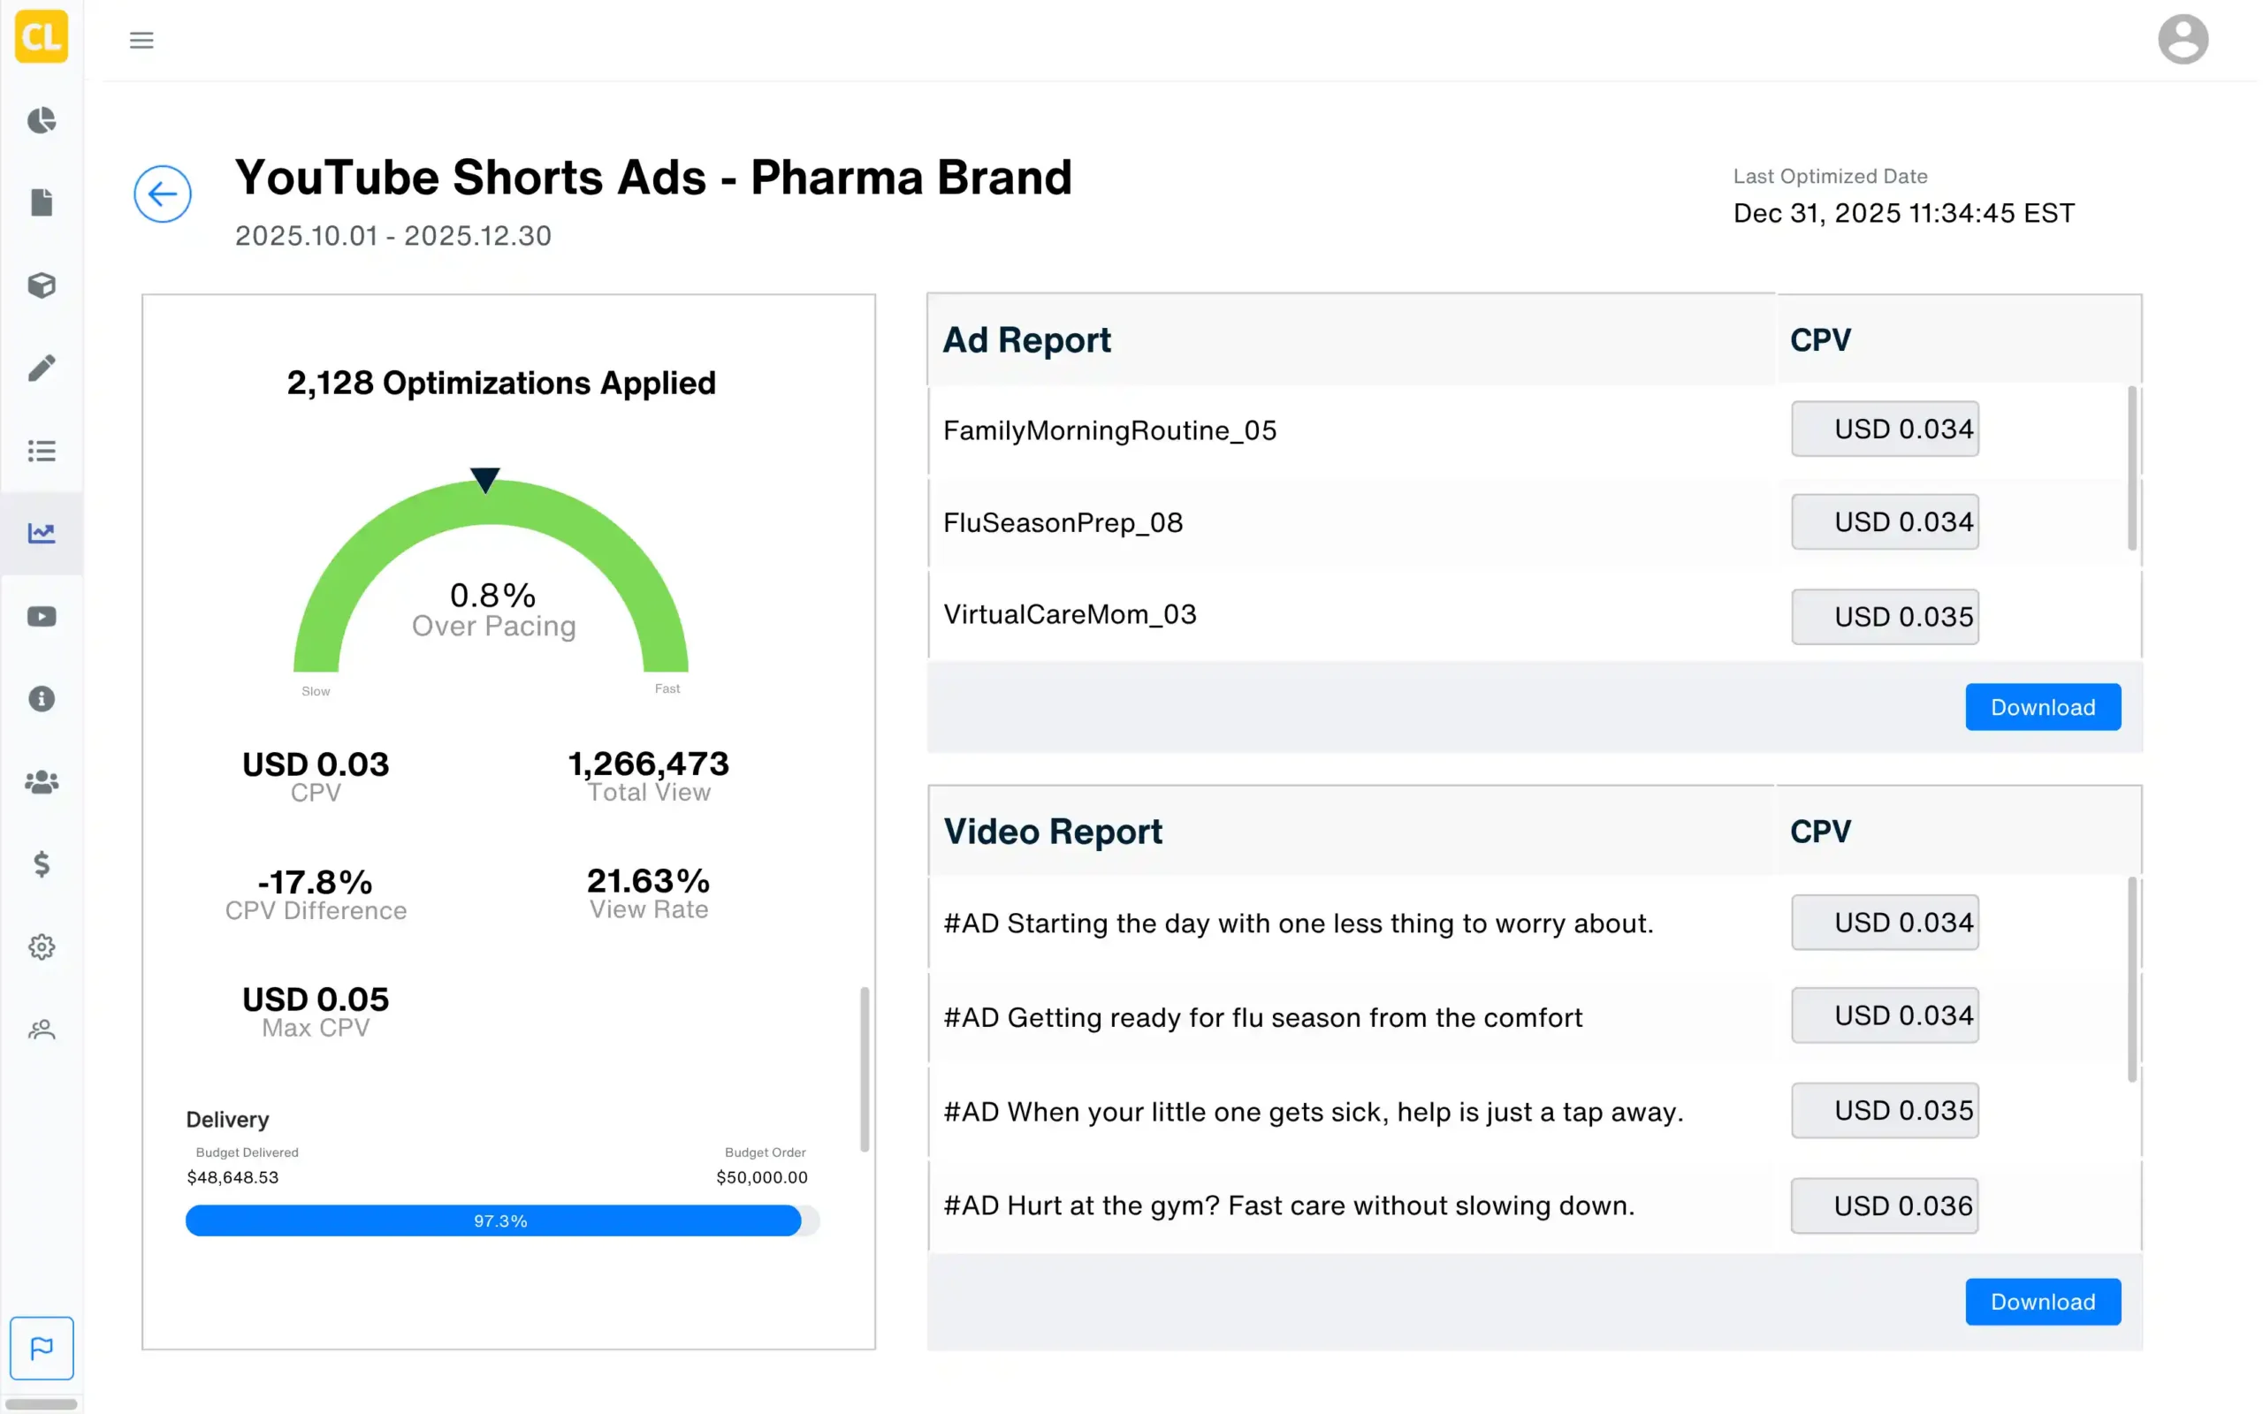Open the info circle sidebar icon
Screen dimensions: 2263x1414
click(42, 698)
